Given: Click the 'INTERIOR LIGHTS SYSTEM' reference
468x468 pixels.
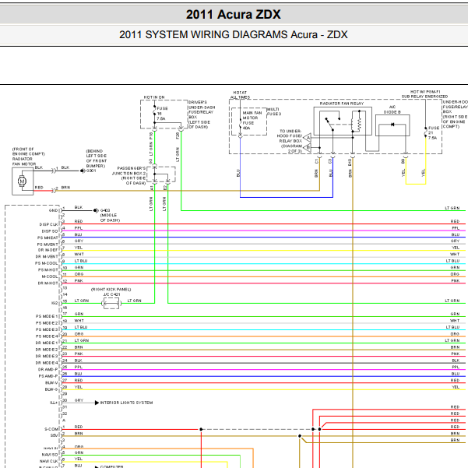Looking at the screenshot, I should pos(127,403).
